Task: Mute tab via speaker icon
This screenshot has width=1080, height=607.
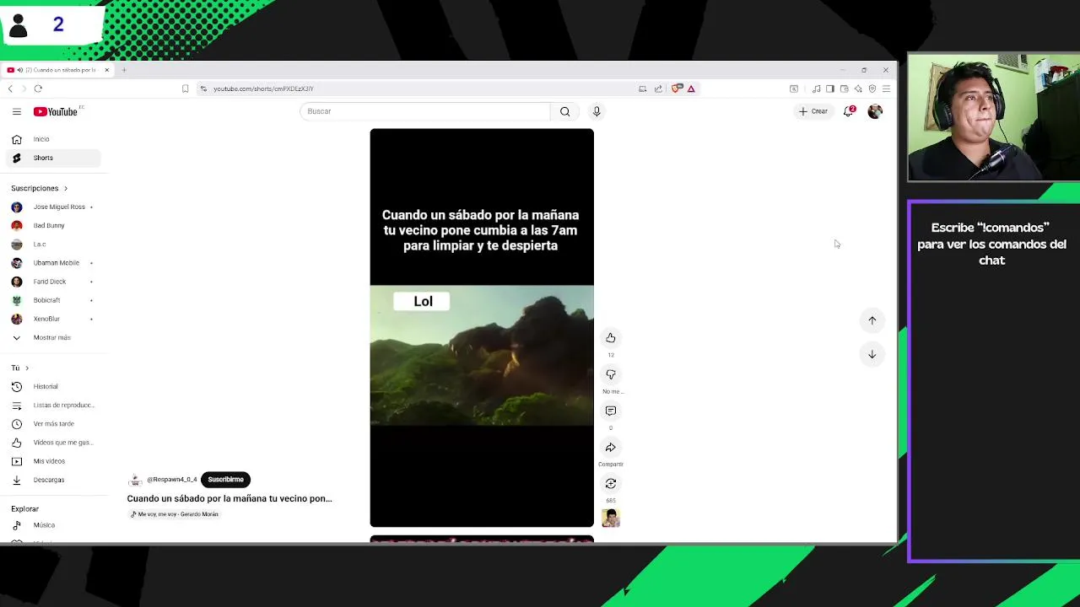Action: click(x=19, y=70)
